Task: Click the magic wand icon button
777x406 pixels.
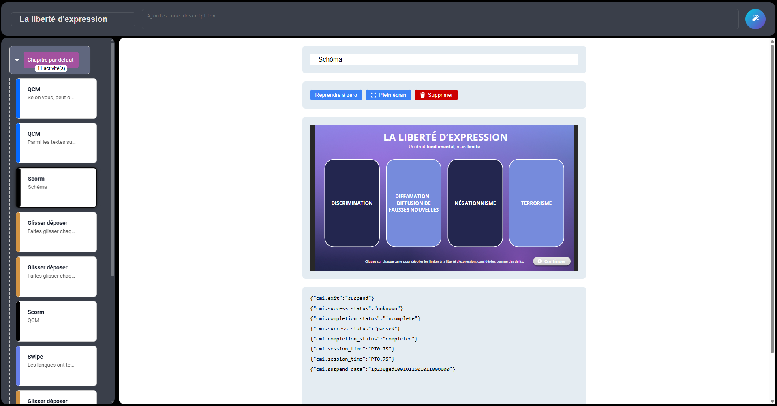Action: [x=755, y=19]
